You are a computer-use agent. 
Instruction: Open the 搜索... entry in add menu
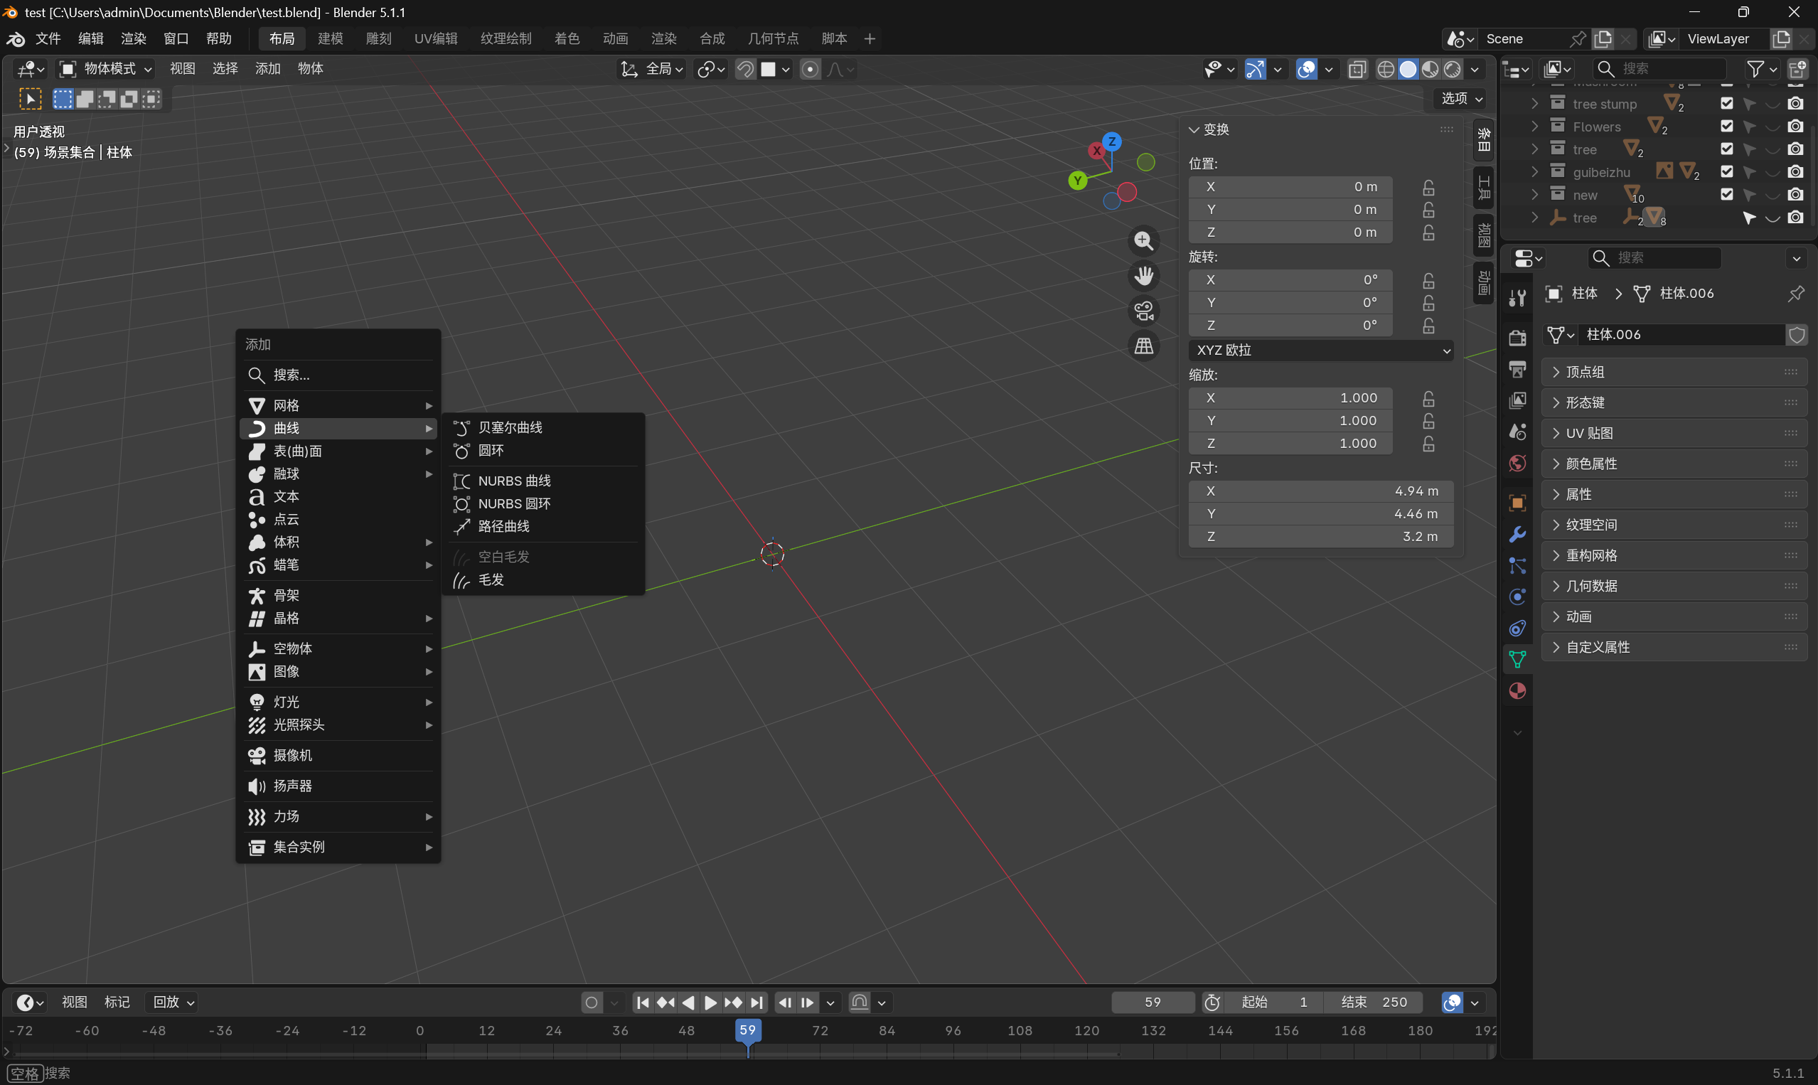pos(338,375)
